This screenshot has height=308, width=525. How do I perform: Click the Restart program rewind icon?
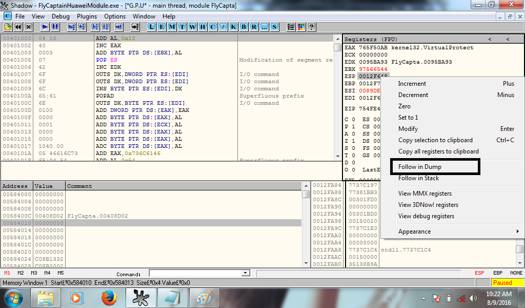pyautogui.click(x=18, y=27)
